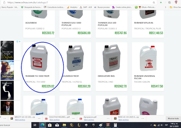Select the RD$329.02 price
181x128 pixels.
point(48,86)
